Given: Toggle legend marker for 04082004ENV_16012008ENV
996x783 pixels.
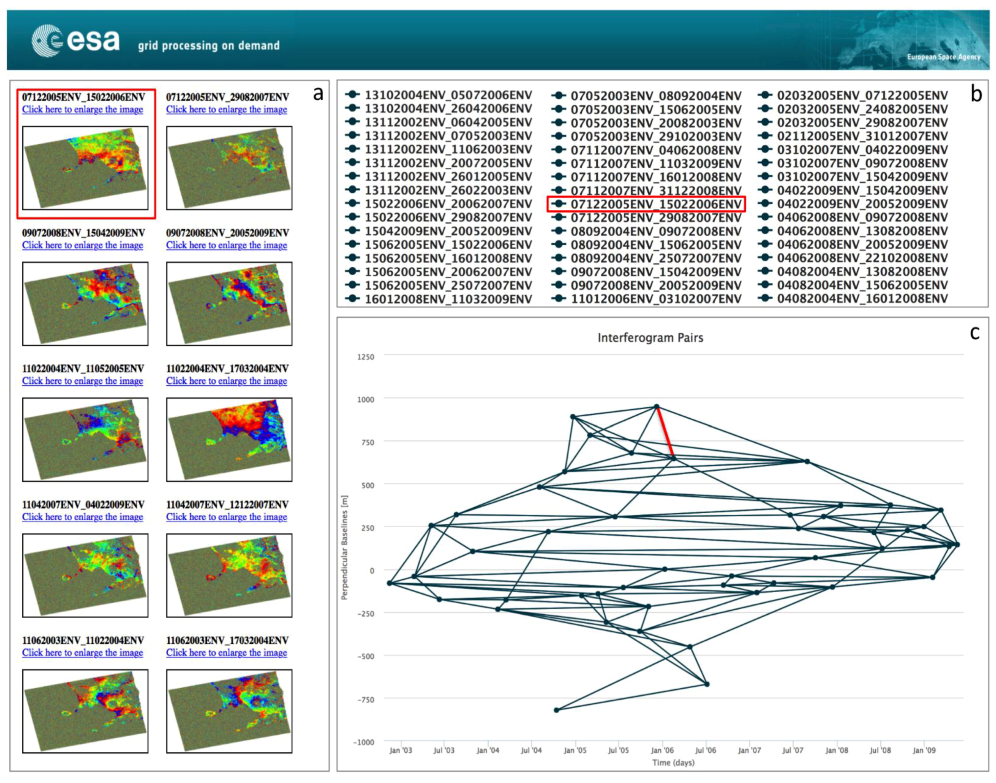Looking at the screenshot, I should pyautogui.click(x=765, y=299).
